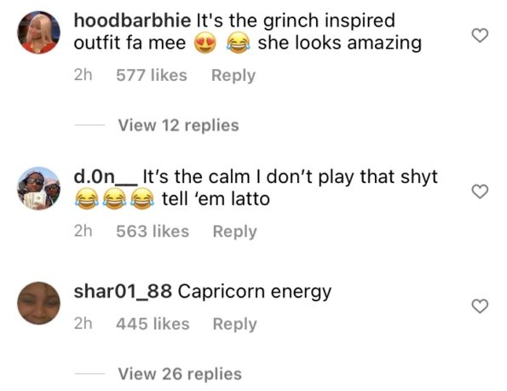View who gave 445 likes
Image resolution: width=507 pixels, height=391 pixels.
(153, 324)
